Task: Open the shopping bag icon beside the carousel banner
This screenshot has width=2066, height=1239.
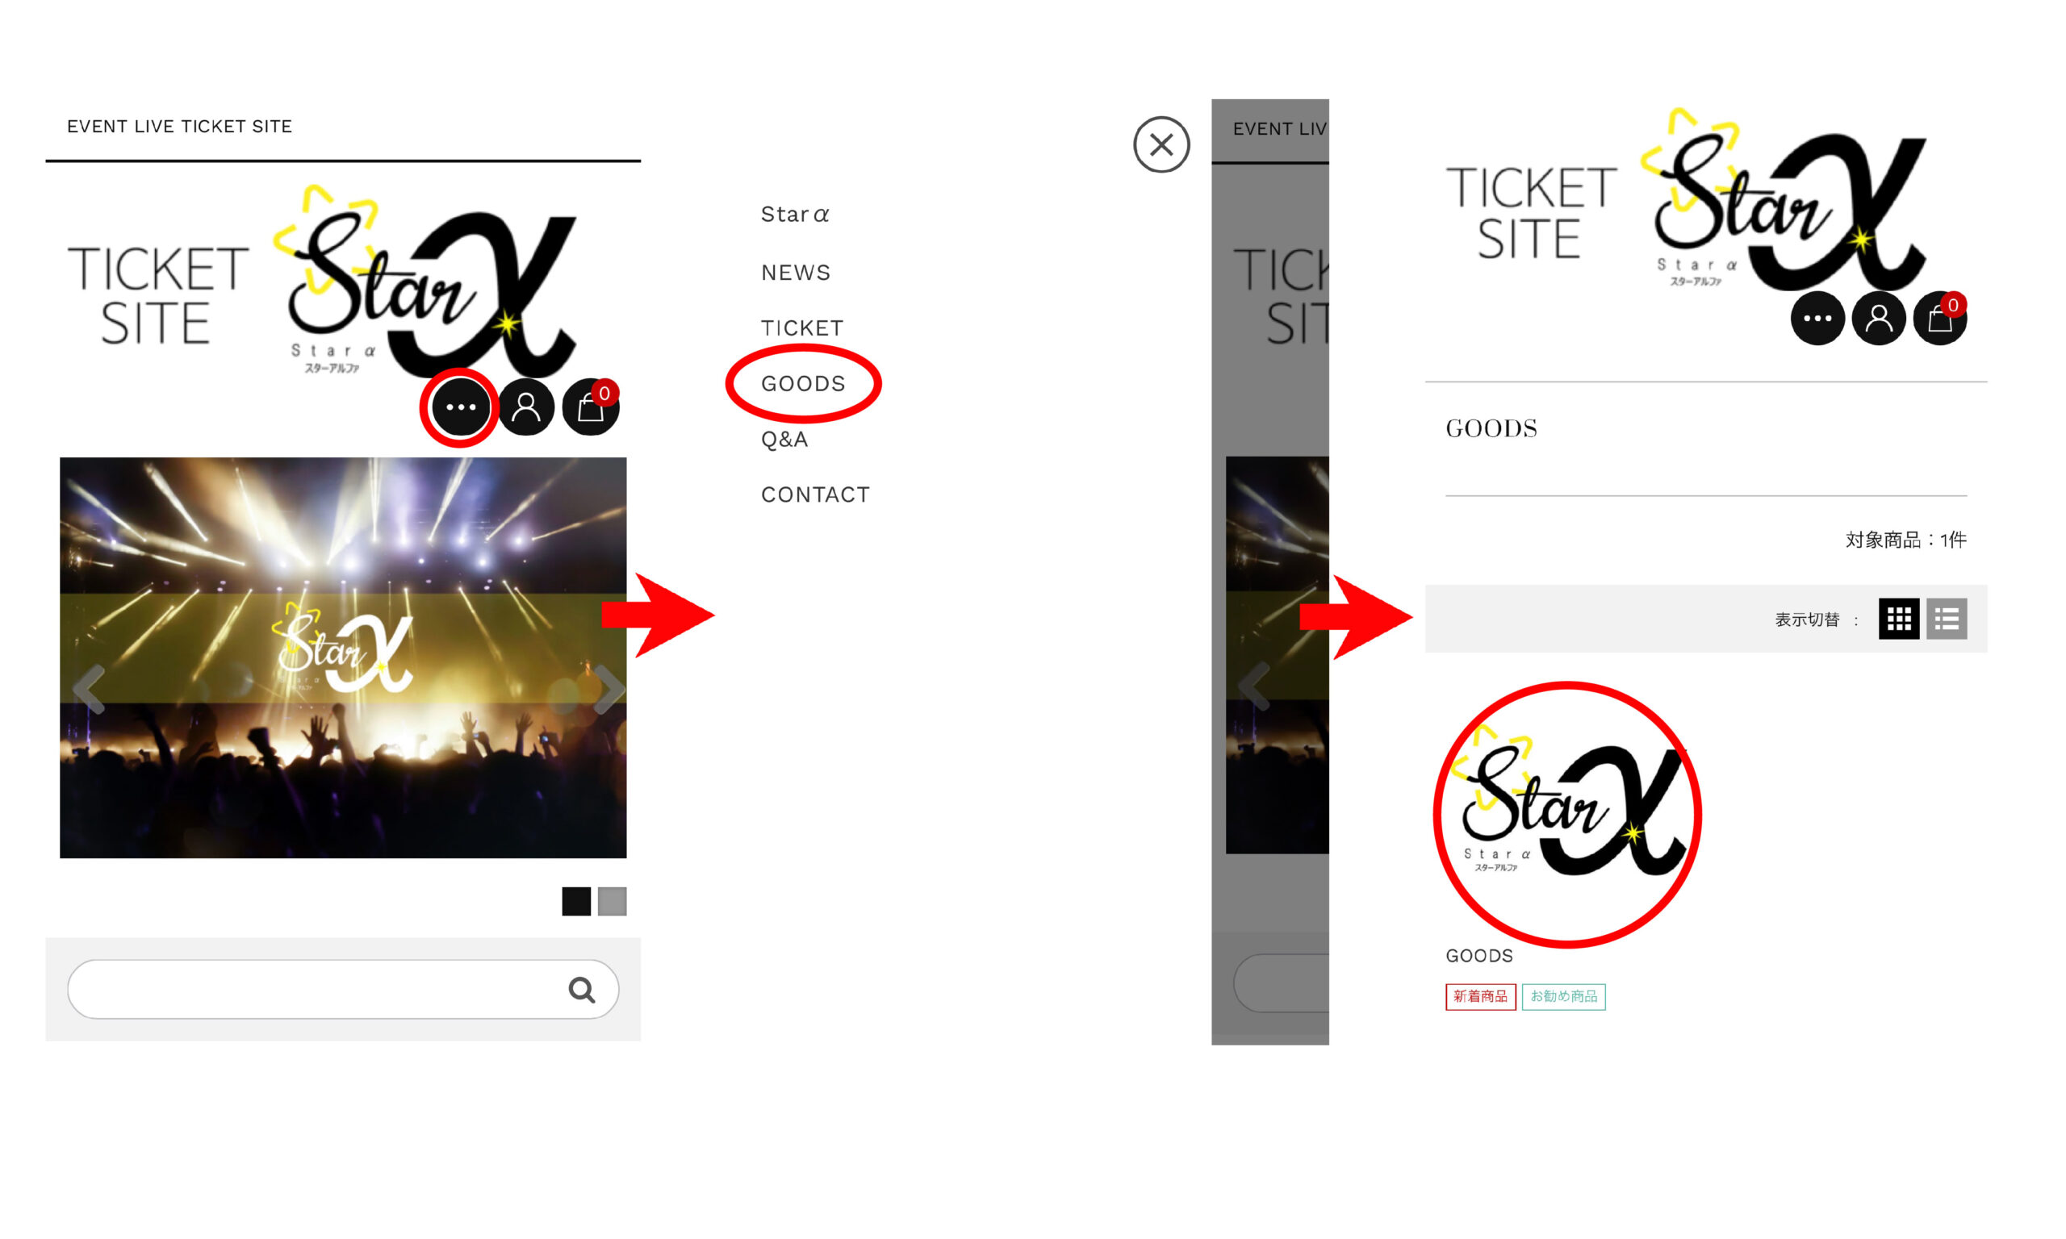Action: [x=591, y=407]
